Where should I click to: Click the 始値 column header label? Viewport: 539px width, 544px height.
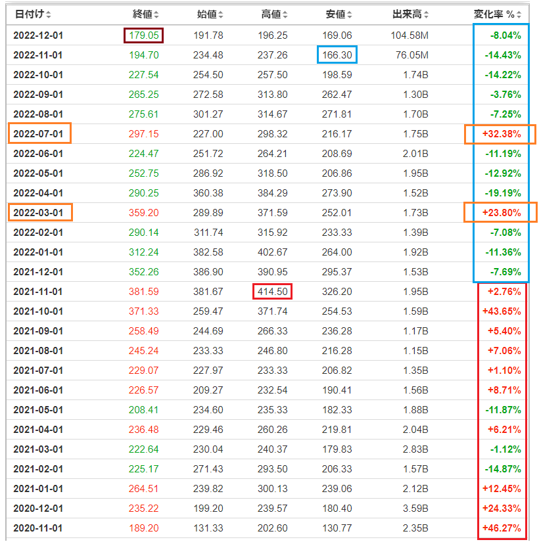207,14
